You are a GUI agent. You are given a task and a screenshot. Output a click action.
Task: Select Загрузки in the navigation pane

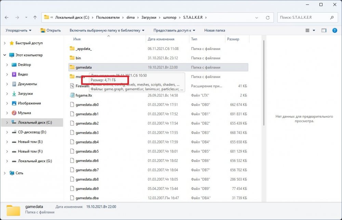click(25, 93)
